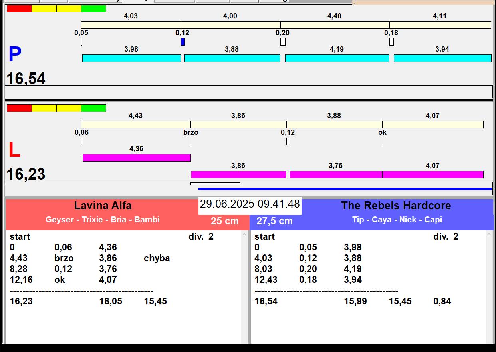The width and height of the screenshot is (496, 352).
Task: Select the cream 3,88 bar in lane L
Action: pos(334,124)
